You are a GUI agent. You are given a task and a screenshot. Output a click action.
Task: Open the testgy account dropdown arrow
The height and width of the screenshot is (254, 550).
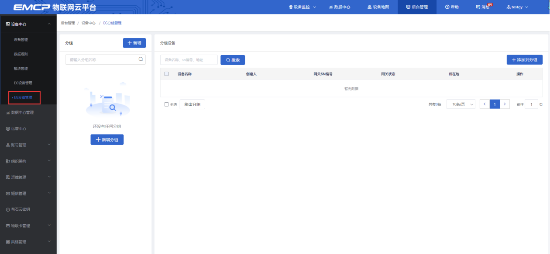[x=526, y=7]
